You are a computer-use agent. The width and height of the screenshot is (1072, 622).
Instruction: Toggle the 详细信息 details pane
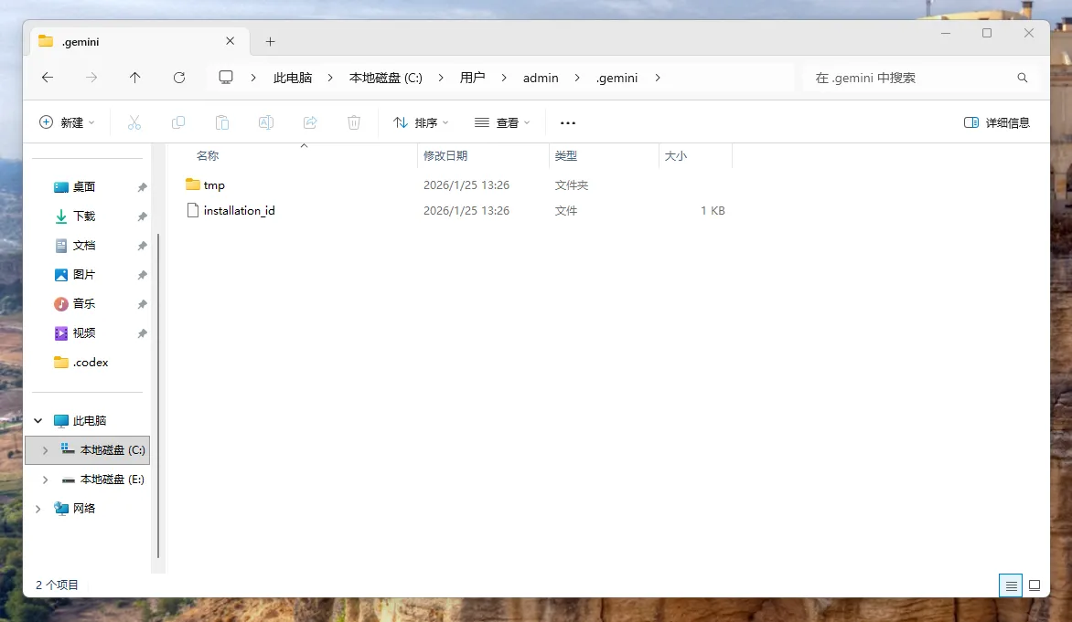point(997,122)
